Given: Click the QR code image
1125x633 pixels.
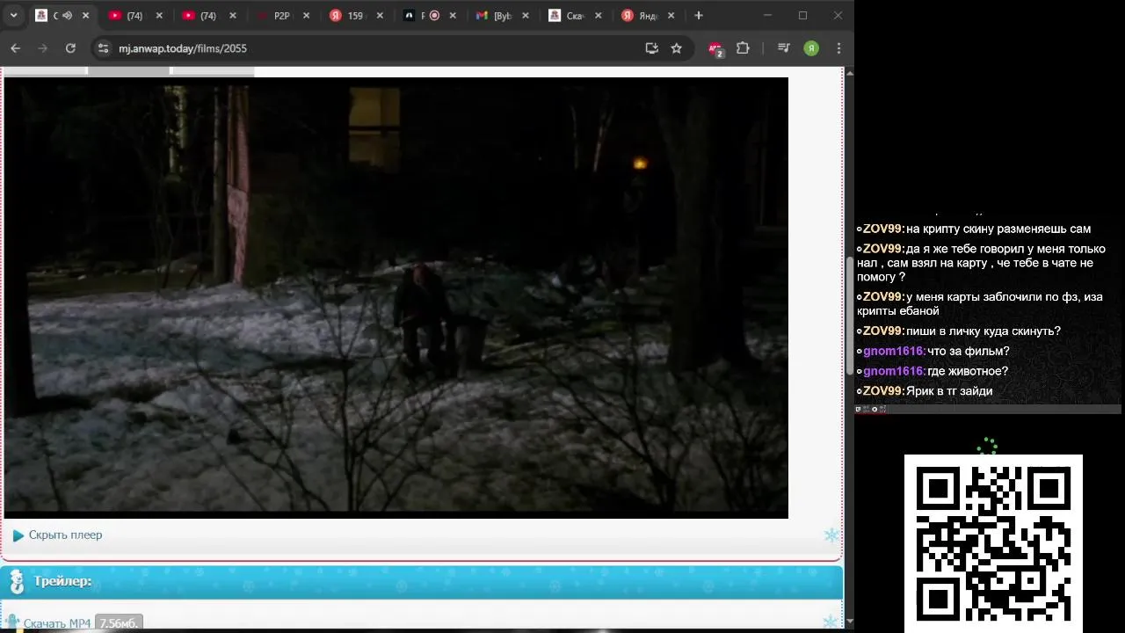Looking at the screenshot, I should pos(993,542).
